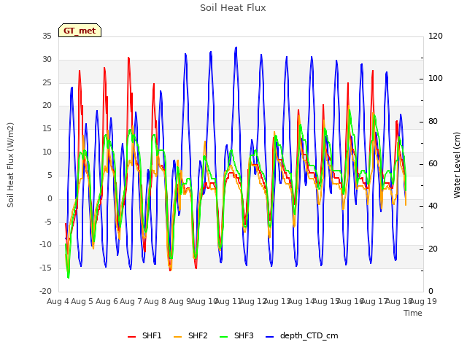The height and width of the screenshot is (350, 467).
Task: Toggle the SHF1 legend entry
Action: (x=144, y=335)
